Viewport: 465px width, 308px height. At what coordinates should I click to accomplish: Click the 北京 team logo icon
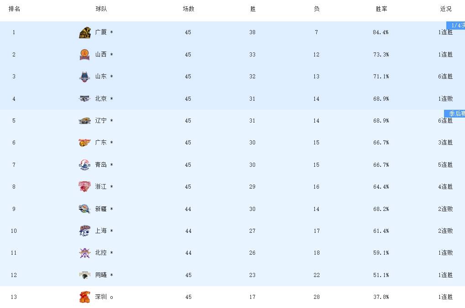click(85, 99)
